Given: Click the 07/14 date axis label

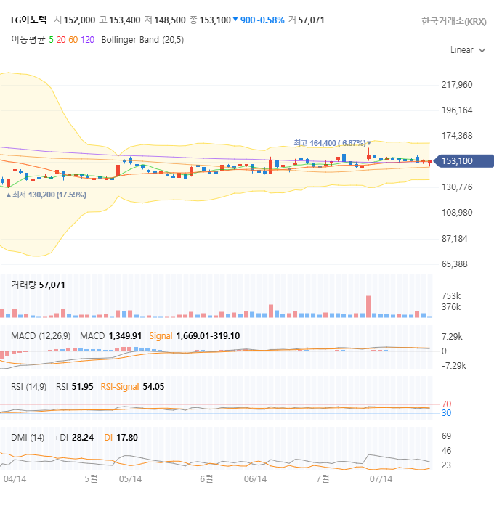Looking at the screenshot, I should [381, 479].
